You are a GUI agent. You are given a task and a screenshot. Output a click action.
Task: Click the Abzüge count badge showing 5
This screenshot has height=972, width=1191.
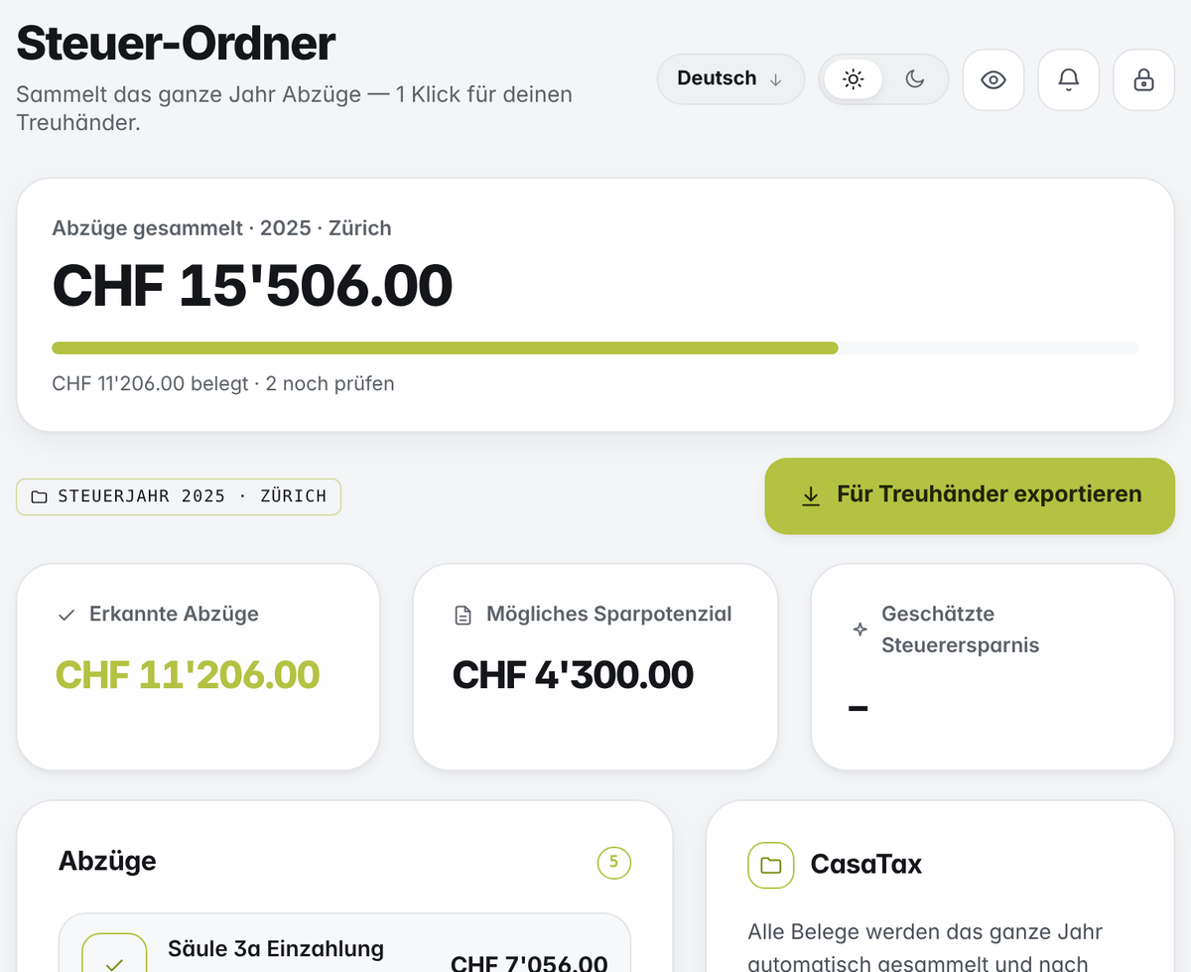point(613,862)
